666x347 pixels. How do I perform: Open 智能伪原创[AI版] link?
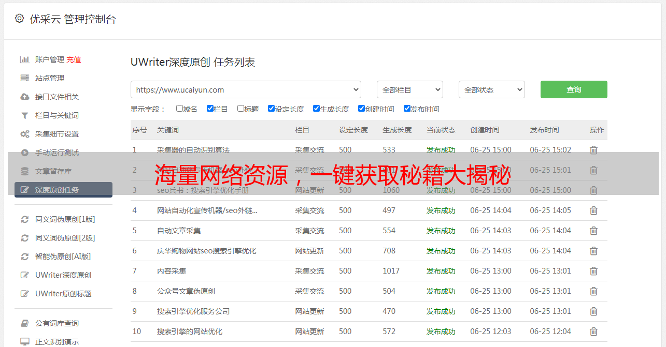[x=63, y=257]
